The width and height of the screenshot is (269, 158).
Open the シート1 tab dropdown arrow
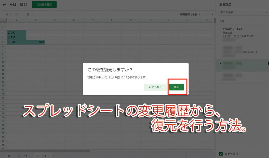[x=29, y=155]
